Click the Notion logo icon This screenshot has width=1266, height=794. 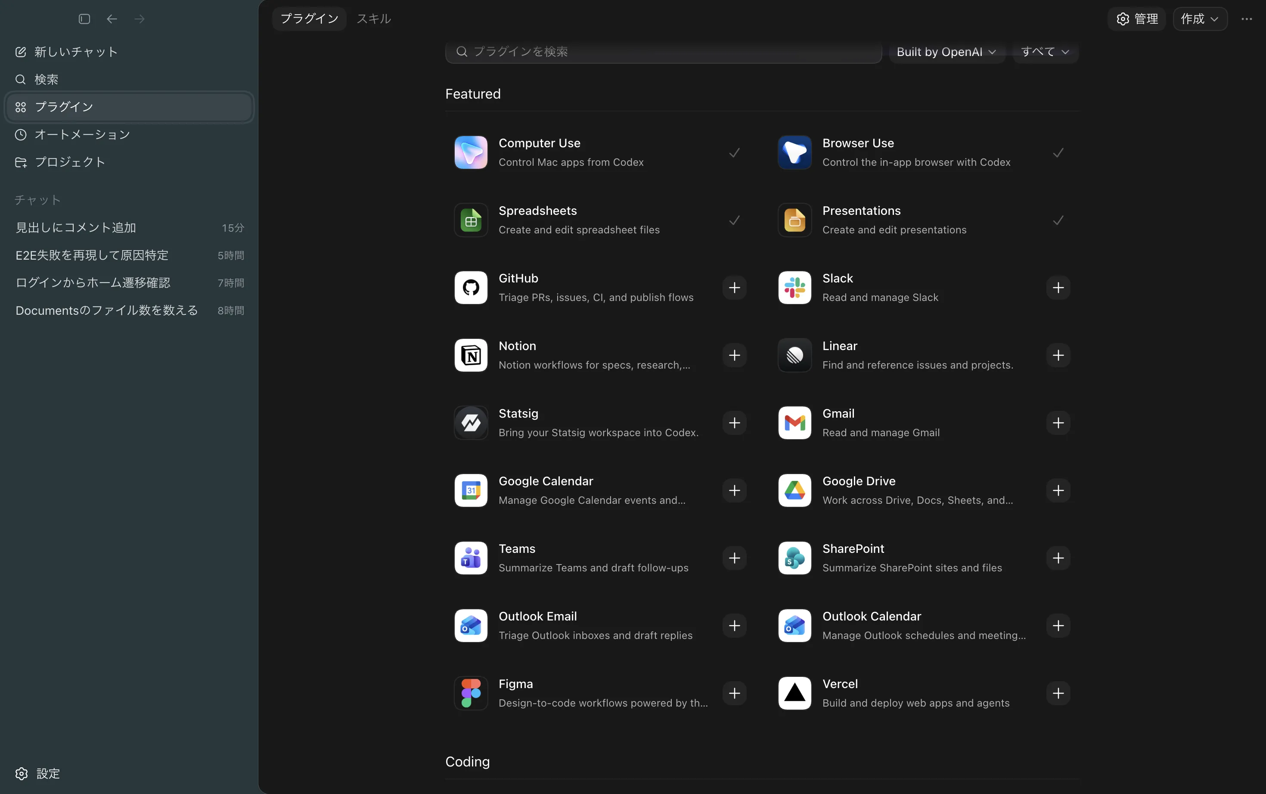point(471,356)
